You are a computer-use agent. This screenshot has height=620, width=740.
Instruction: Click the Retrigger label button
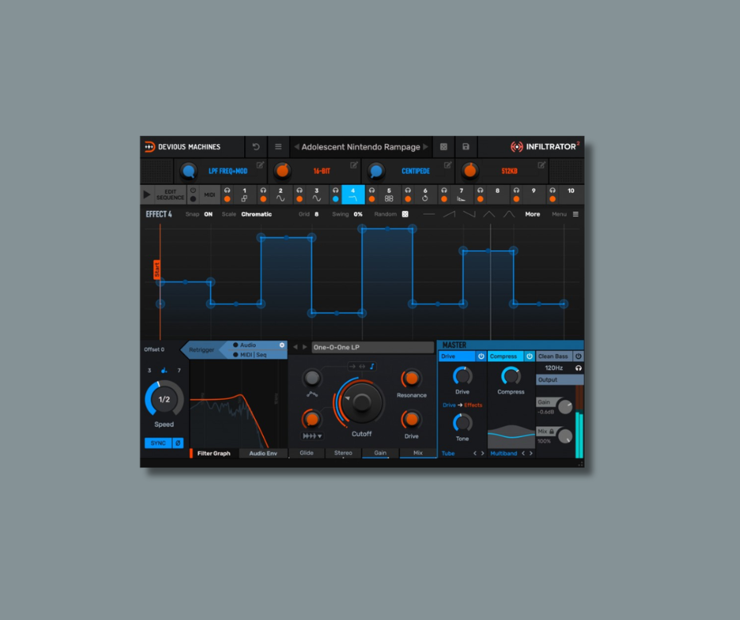click(x=202, y=349)
